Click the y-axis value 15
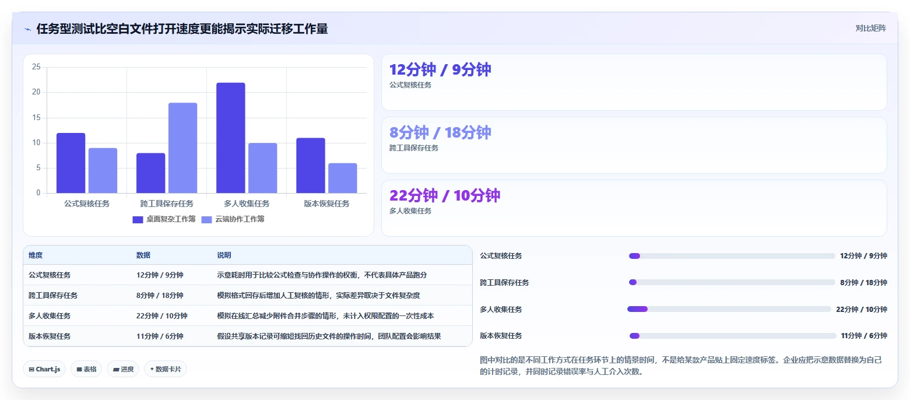Viewport: 910px width, 400px height. pyautogui.click(x=36, y=118)
